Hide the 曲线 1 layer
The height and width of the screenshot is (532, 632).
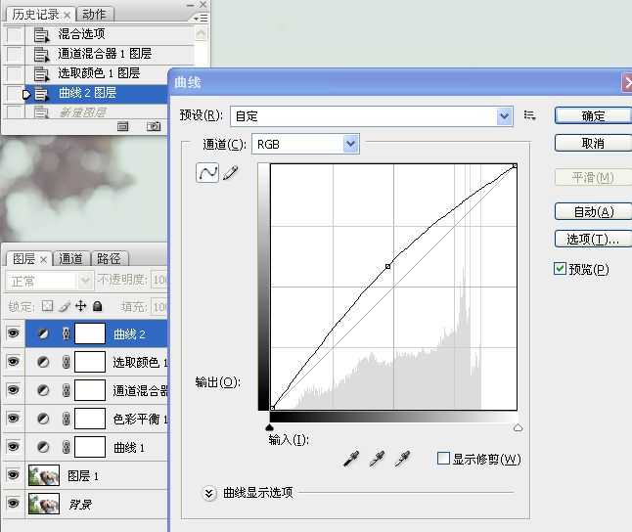coord(13,447)
